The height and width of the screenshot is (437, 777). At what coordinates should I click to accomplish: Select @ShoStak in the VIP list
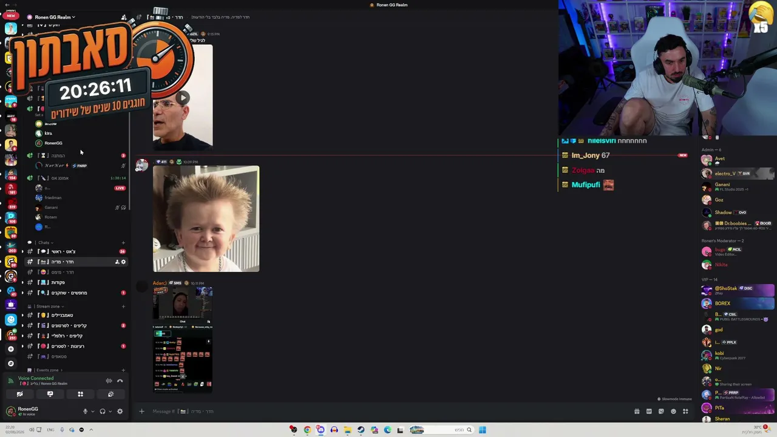tap(738, 290)
